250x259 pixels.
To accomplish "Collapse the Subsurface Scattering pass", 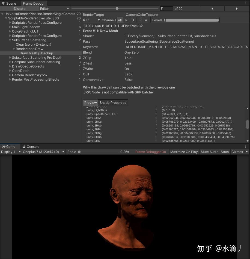I will 10,40.
